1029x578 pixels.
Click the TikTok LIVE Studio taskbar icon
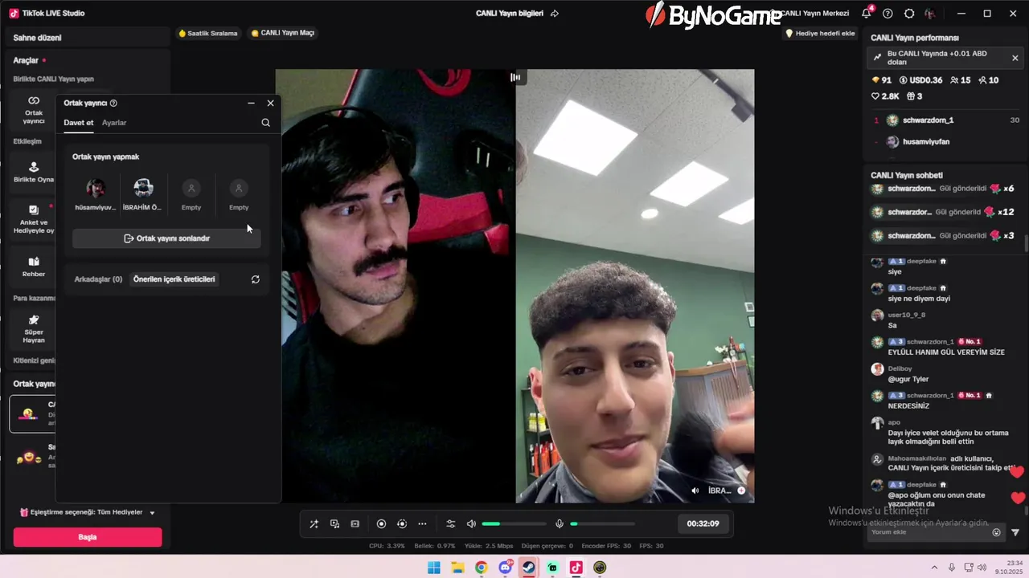[576, 568]
